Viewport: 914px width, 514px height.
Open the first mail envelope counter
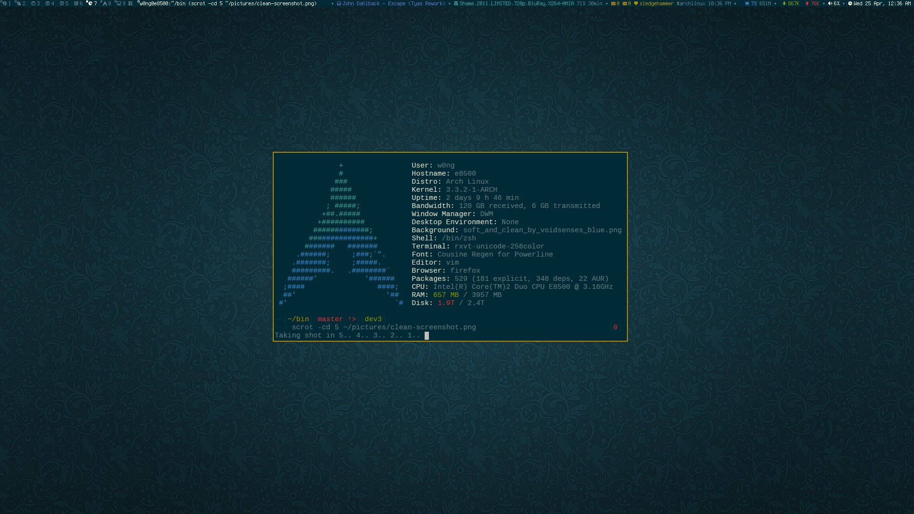click(x=614, y=4)
